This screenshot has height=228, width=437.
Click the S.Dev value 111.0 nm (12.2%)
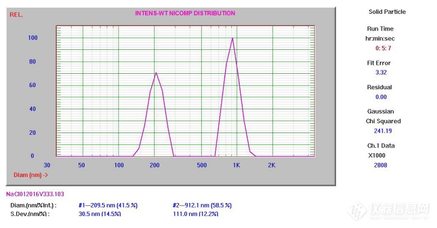(196, 214)
